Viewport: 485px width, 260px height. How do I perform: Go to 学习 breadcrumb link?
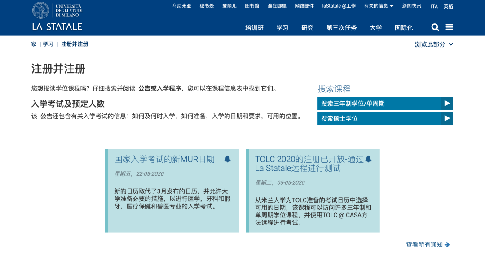pos(48,44)
